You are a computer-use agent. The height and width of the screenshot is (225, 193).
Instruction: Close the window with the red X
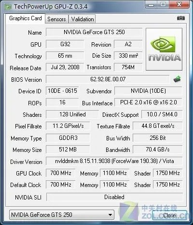tap(179, 4)
